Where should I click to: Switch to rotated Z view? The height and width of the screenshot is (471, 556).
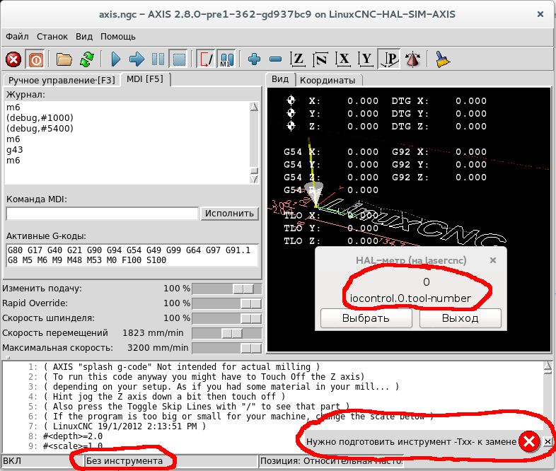tap(320, 59)
